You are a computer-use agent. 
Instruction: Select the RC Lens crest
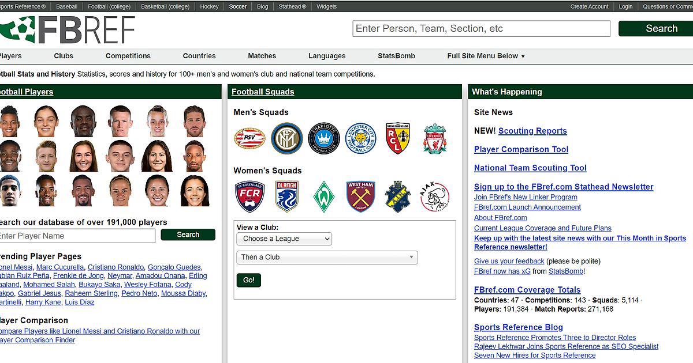pos(397,138)
